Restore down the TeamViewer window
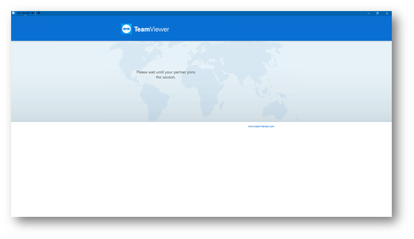Viewport: 414px width, 239px height. coord(378,13)
